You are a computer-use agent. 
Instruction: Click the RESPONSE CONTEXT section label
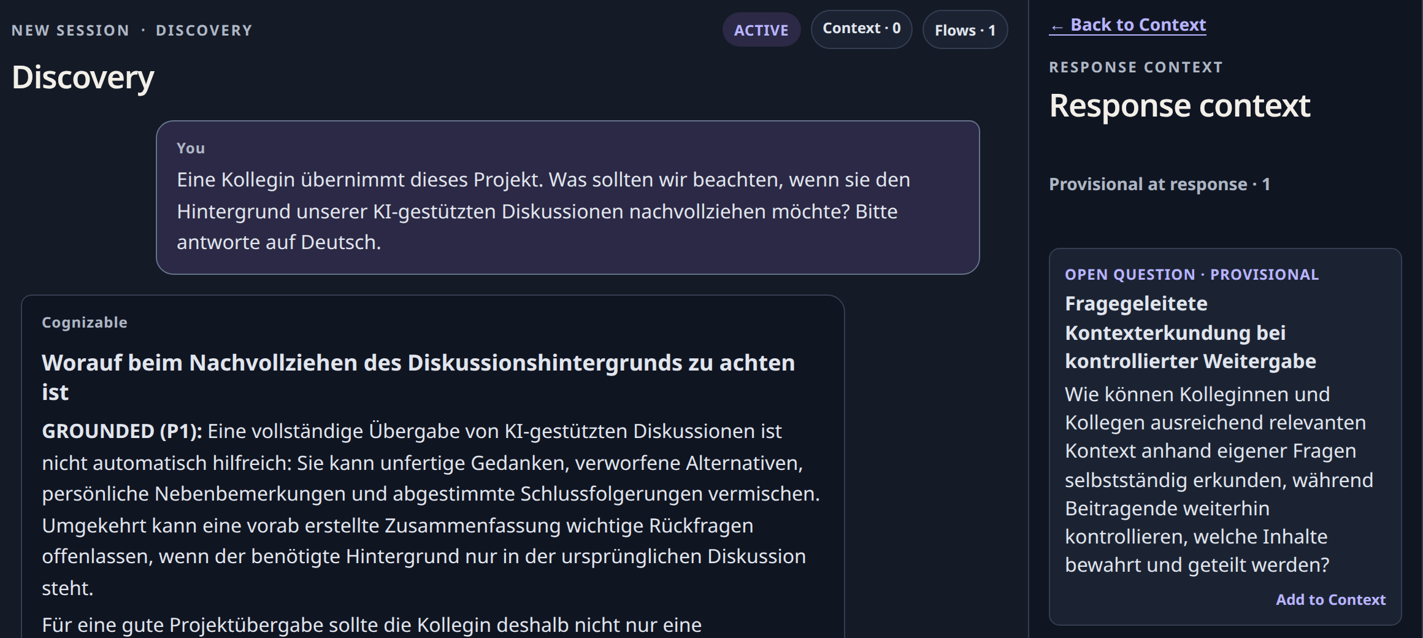(1136, 67)
